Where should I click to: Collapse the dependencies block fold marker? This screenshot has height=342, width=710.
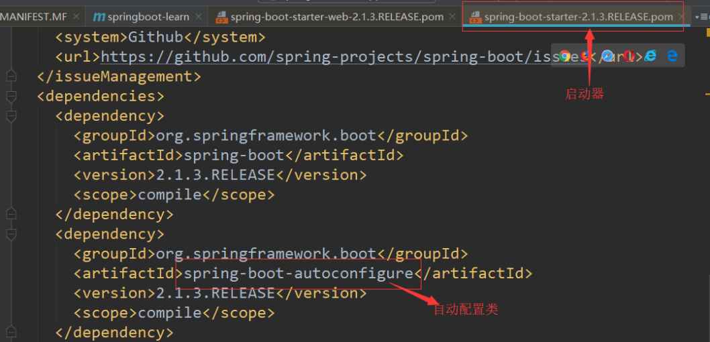pos(11,96)
